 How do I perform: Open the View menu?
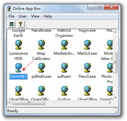coord(35,16)
